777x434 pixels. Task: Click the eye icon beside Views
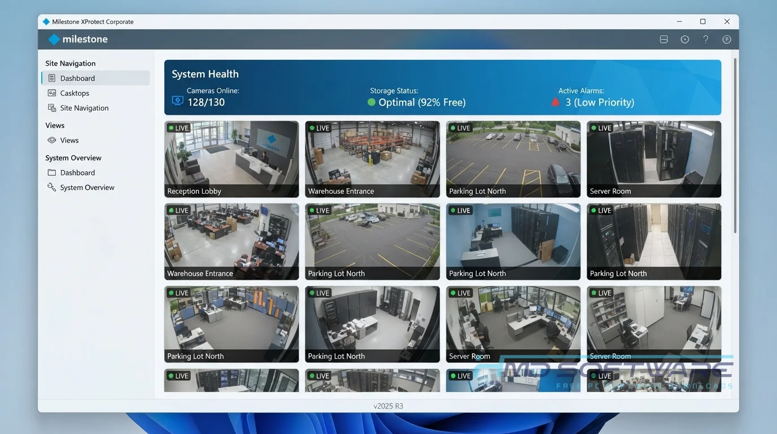pos(52,140)
